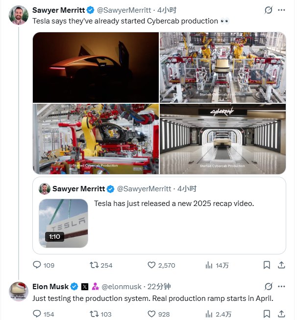The width and height of the screenshot is (297, 320).
Task: Reply to Sawyer Merritt's Cybercab post
Action: 37,265
